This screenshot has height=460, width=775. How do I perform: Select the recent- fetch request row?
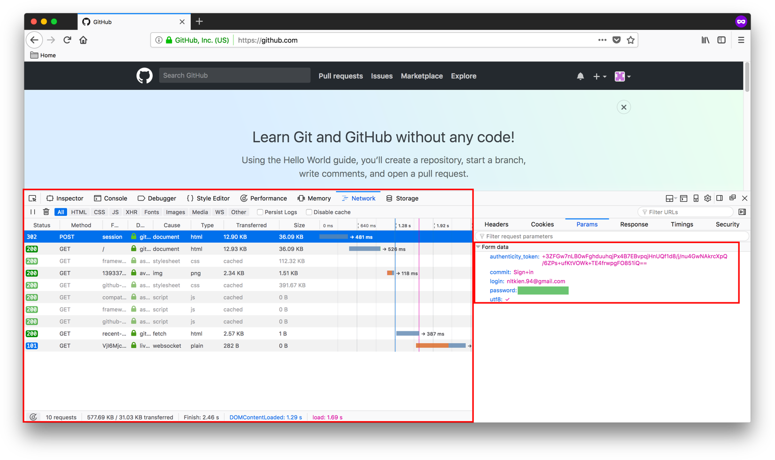(248, 334)
